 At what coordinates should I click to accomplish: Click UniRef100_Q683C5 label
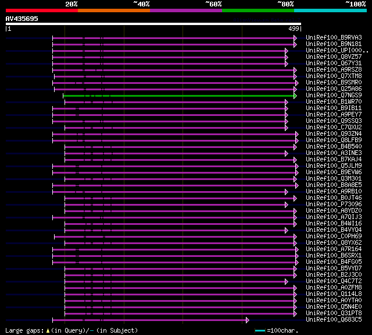click(334, 320)
